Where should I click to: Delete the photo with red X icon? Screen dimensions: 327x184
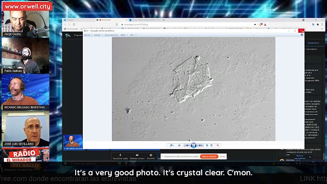click(x=218, y=145)
